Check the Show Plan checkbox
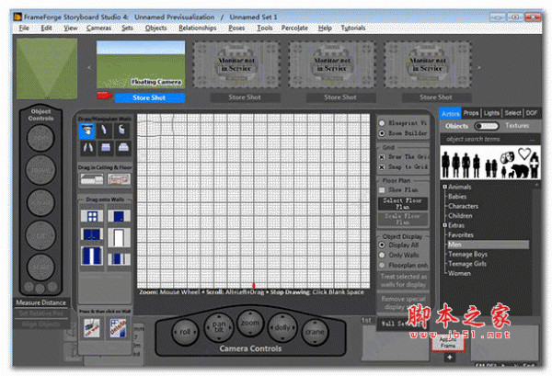The width and height of the screenshot is (552, 376). click(x=382, y=190)
